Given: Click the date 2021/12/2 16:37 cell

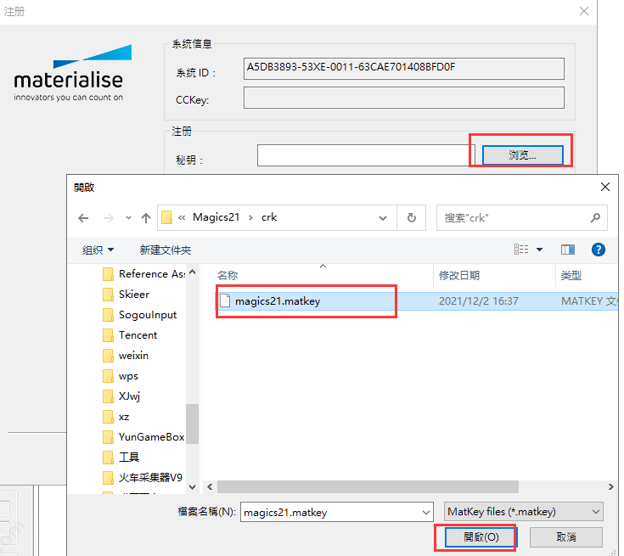Looking at the screenshot, I should [478, 300].
